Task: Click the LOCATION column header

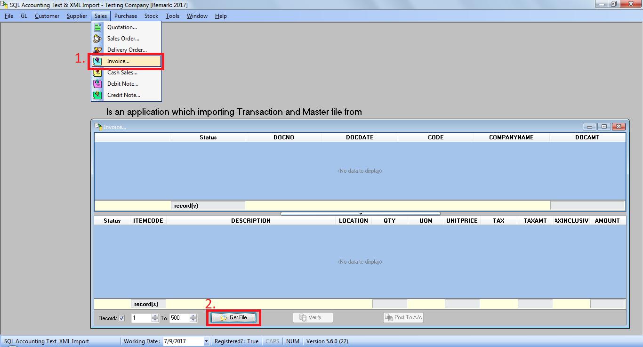Action: coord(354,220)
